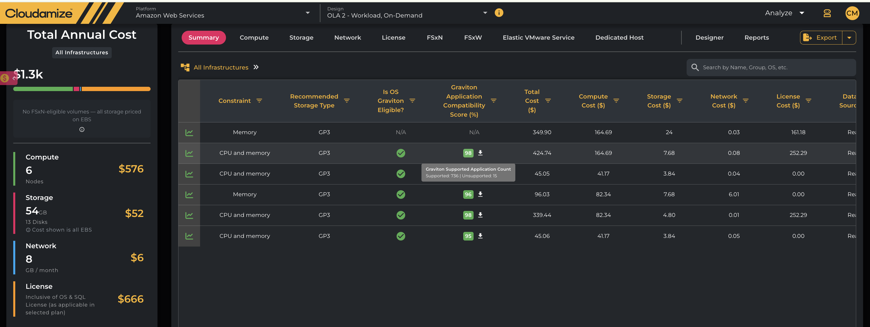This screenshot has height=327, width=870.
Task: Filter the Is OS Graviton Eligible column
Action: coord(412,101)
